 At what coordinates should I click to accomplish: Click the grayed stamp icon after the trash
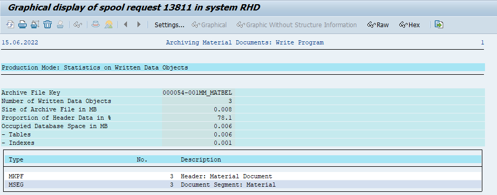point(60,25)
